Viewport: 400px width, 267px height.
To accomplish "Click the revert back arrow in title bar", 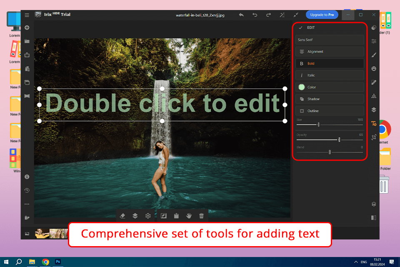I will pos(241,15).
